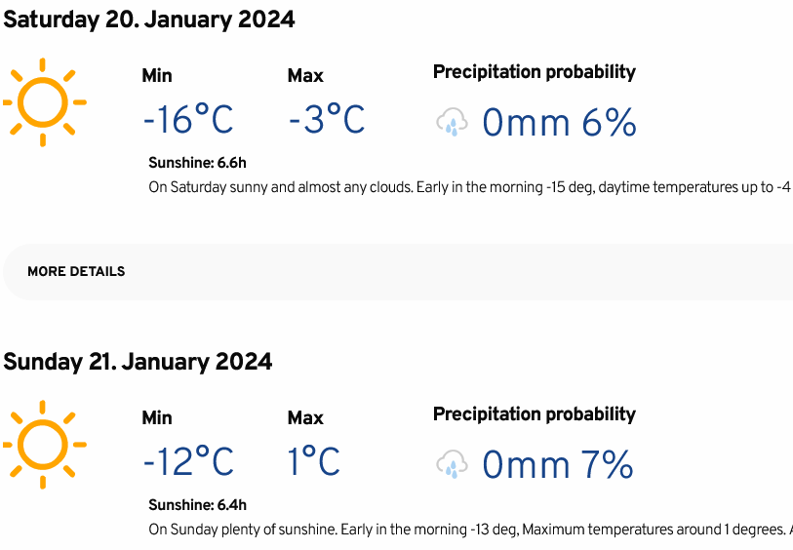Click Sunday's Precipitation probability label
The height and width of the screenshot is (550, 793).
coord(535,414)
